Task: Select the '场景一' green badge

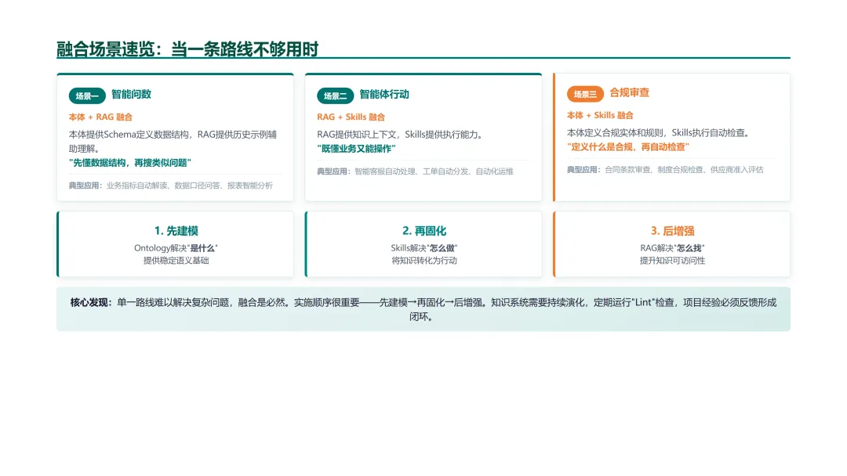Action: click(87, 96)
